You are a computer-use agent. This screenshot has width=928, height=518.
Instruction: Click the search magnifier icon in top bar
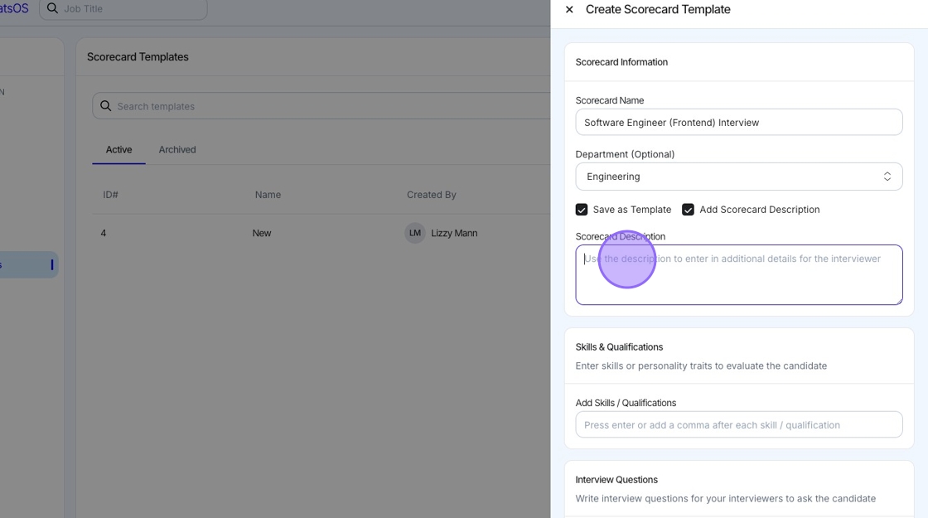point(53,9)
